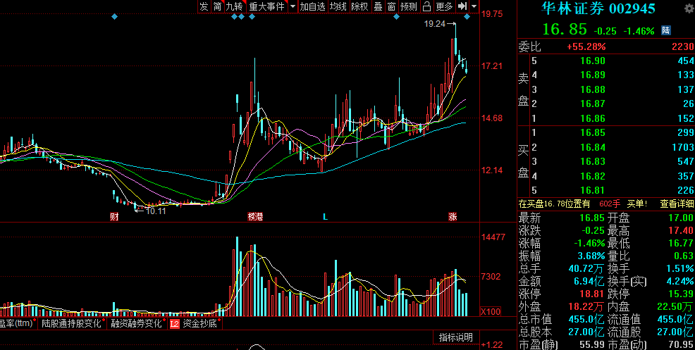Click 买1 price 16.85
The image size is (695, 350).
coord(593,132)
